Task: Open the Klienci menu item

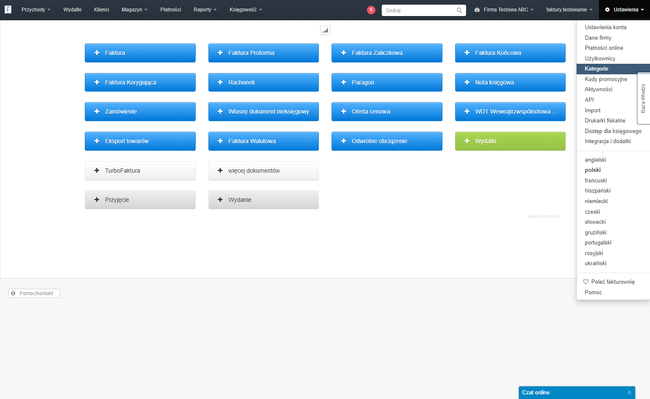Action: coord(101,10)
